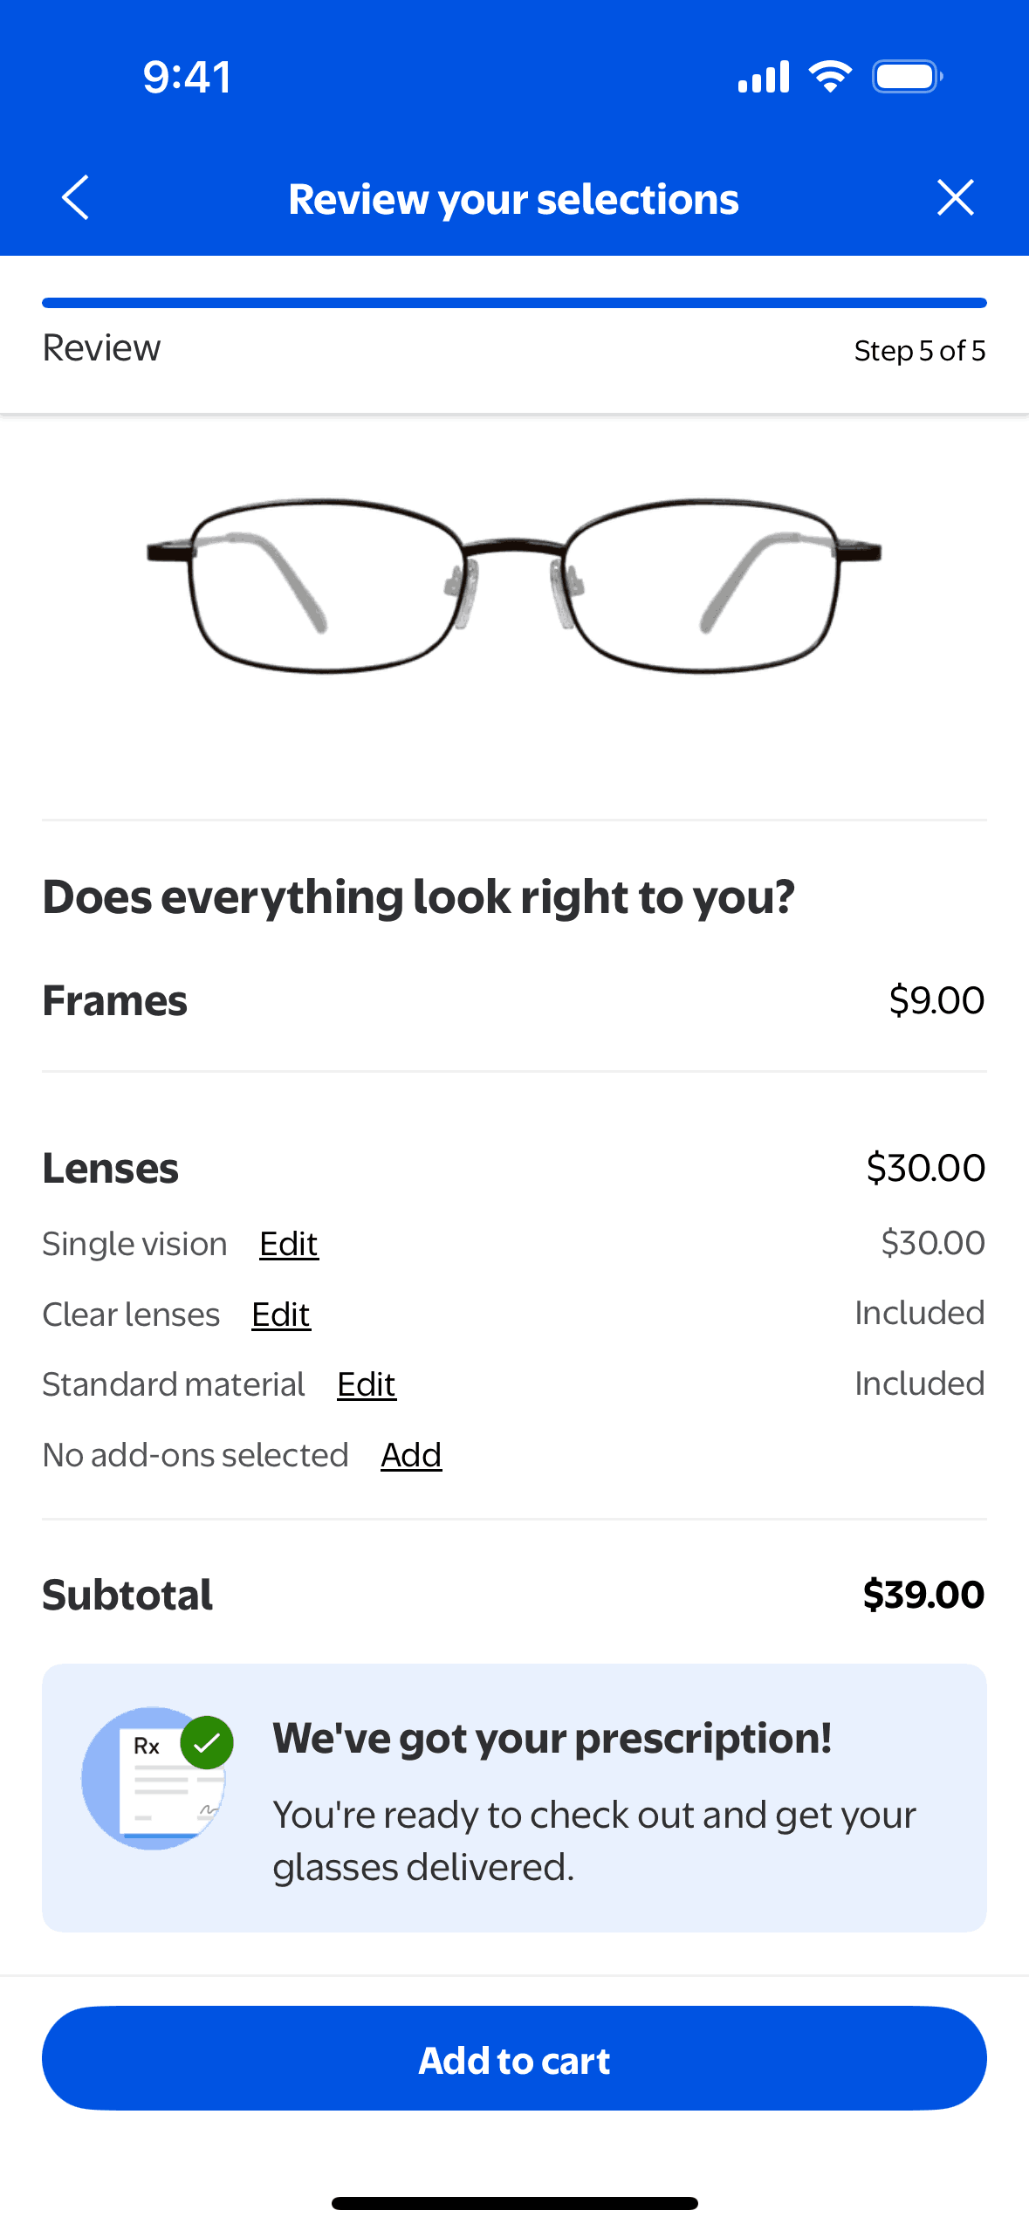The height and width of the screenshot is (2231, 1029).
Task: Tap the battery status icon
Action: [x=907, y=77]
